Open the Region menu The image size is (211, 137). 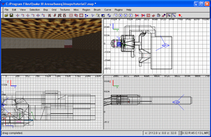(x=86, y=10)
